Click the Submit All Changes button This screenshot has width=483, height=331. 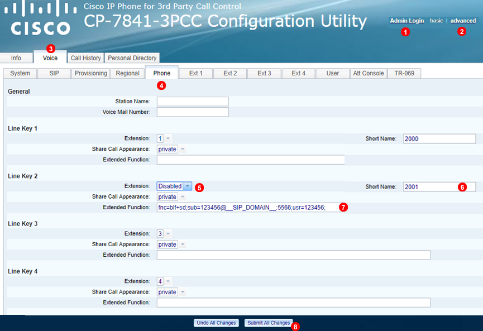tap(269, 323)
